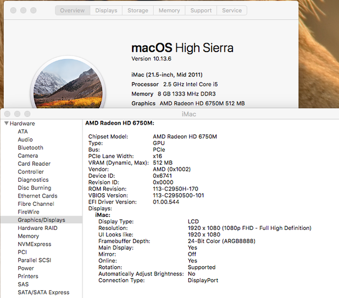The image size is (339, 298).
Task: Select Ethernet Cards in the sidebar
Action: (37, 196)
